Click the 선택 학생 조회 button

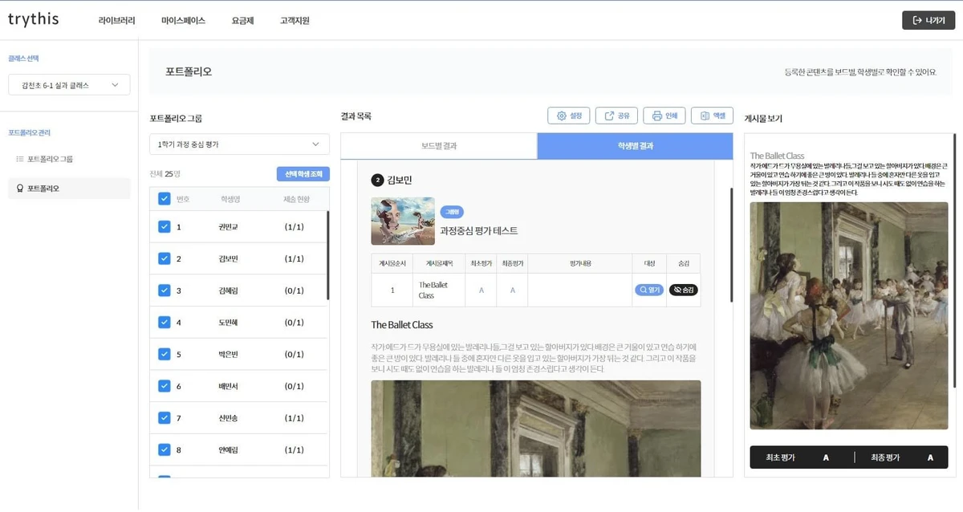(x=303, y=174)
